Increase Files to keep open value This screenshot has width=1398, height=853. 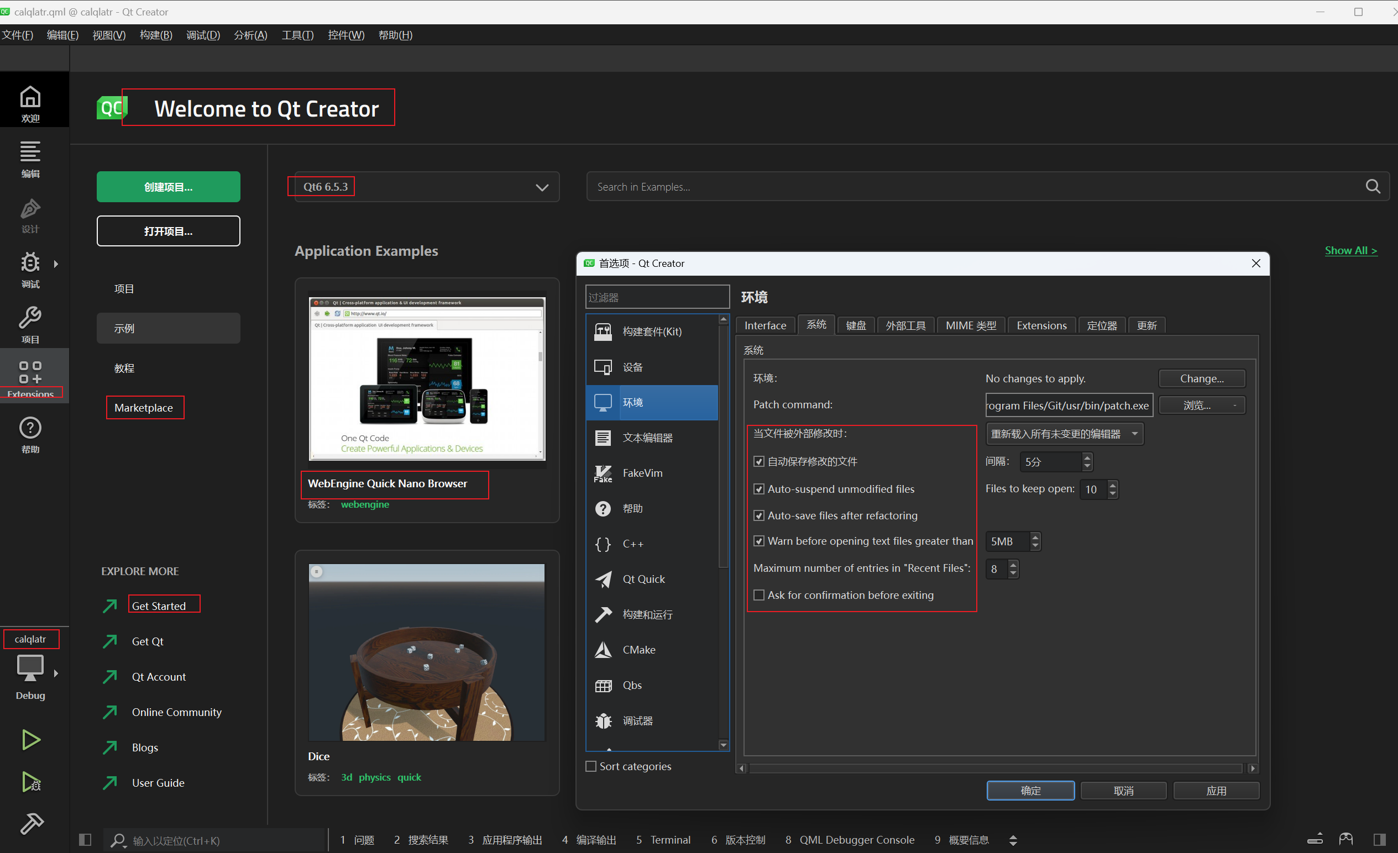click(1113, 485)
